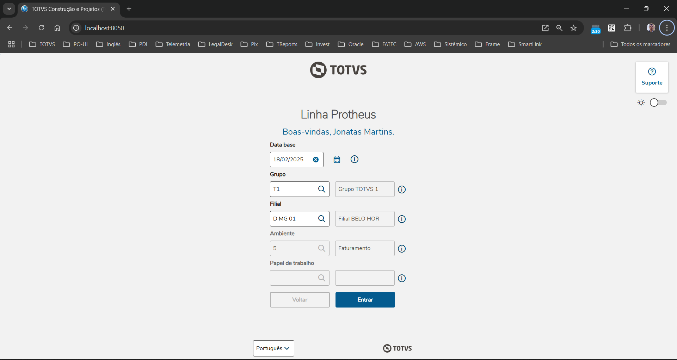Open Todos os marcadores folder
Viewport: 677px width, 360px height.
641,44
